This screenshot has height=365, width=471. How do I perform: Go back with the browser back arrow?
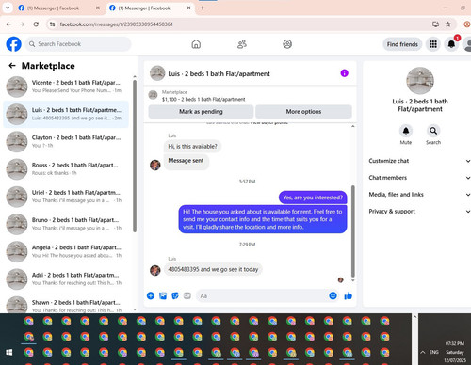point(8,24)
